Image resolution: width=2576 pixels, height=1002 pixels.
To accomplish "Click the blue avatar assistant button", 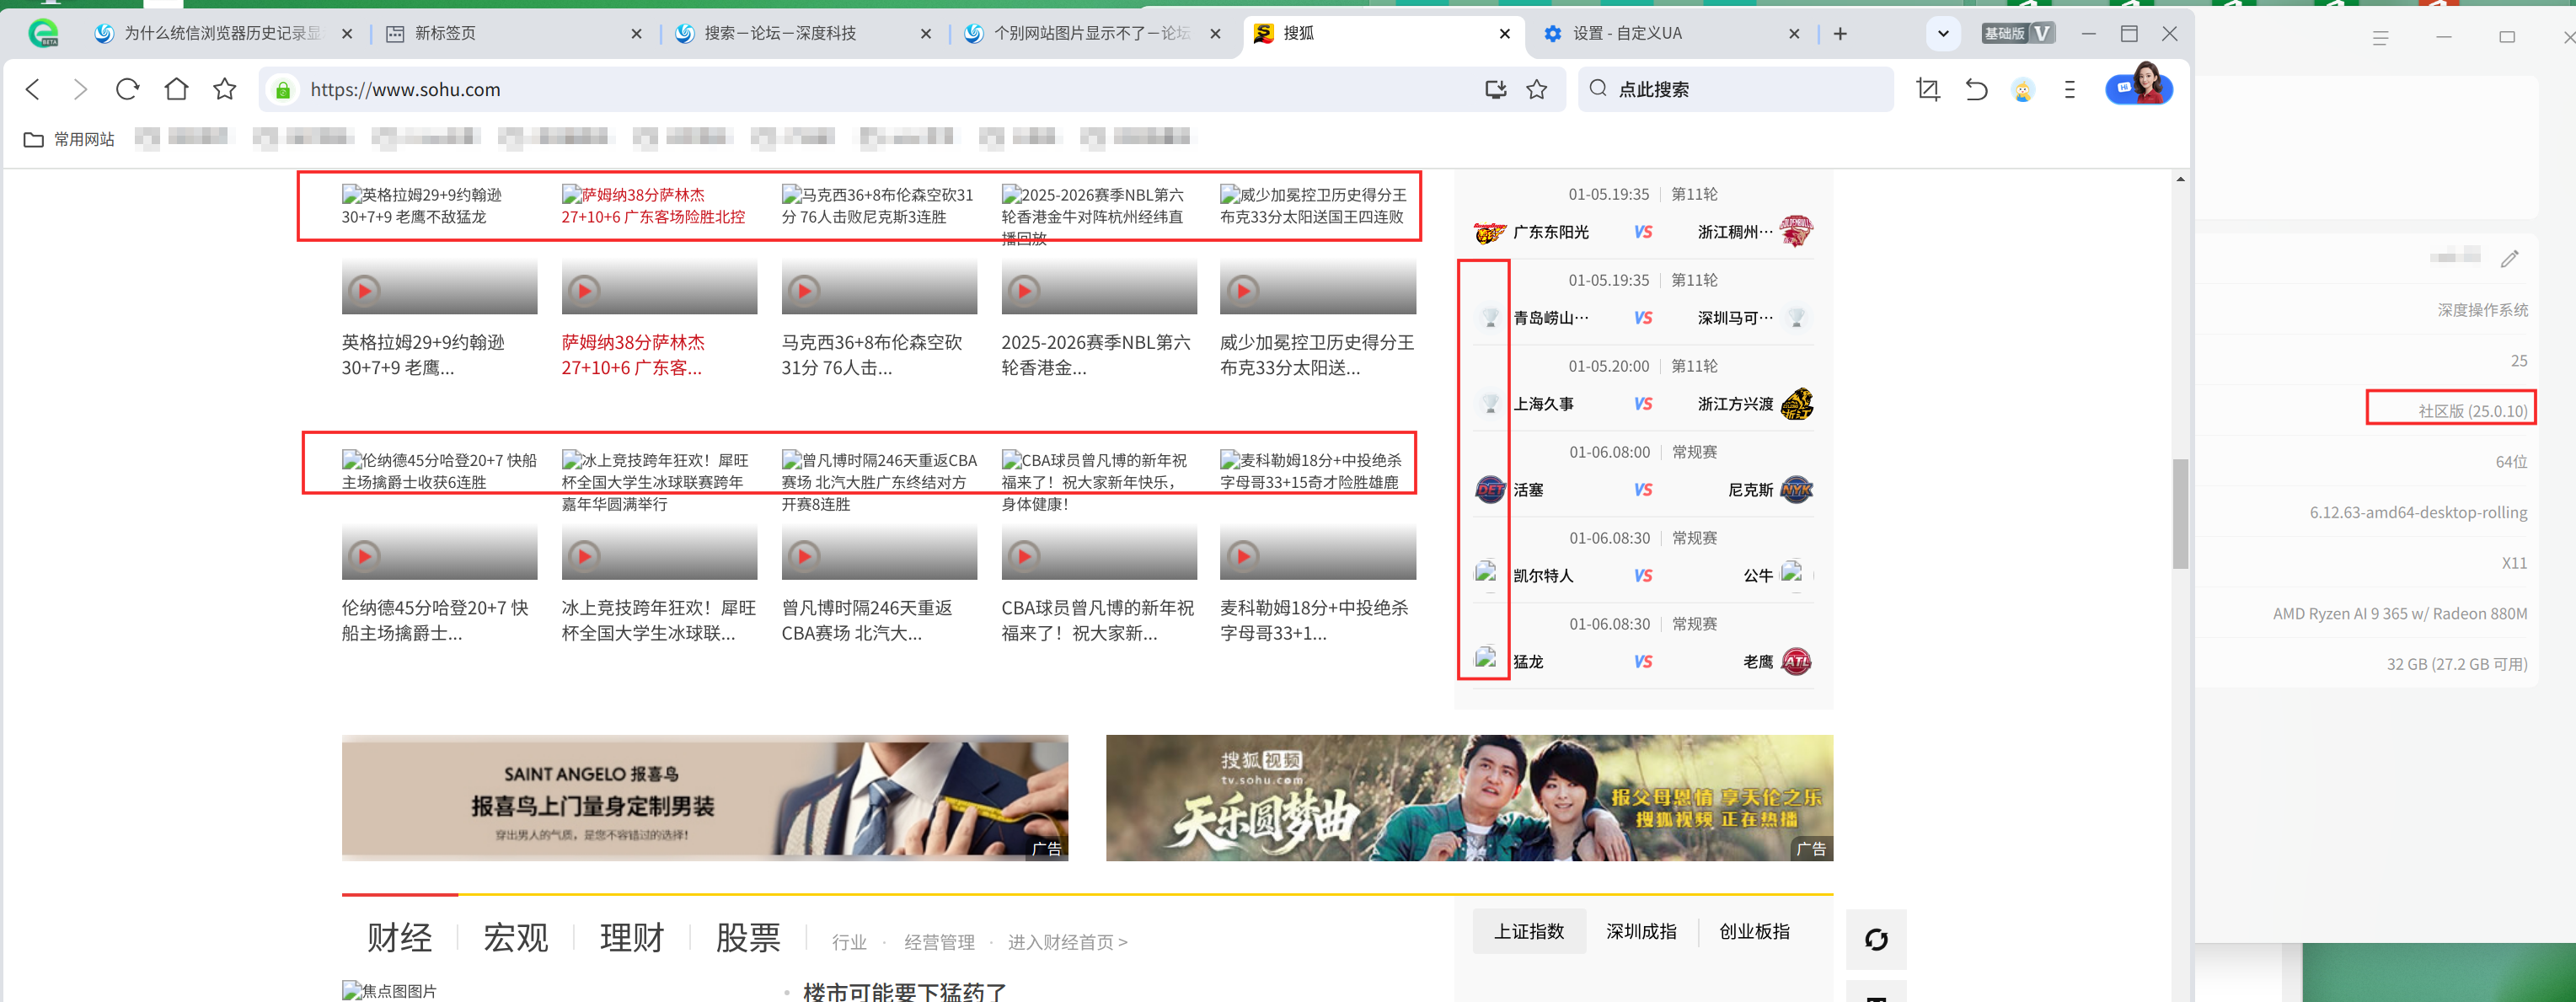I will pyautogui.click(x=2138, y=87).
